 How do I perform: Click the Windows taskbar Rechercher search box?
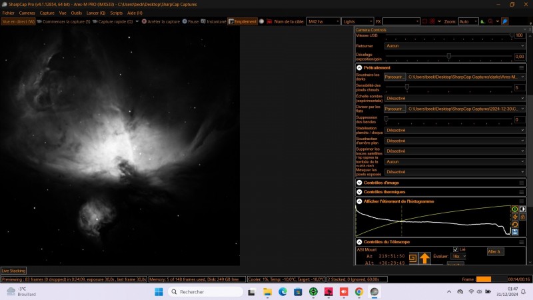click(x=206, y=292)
